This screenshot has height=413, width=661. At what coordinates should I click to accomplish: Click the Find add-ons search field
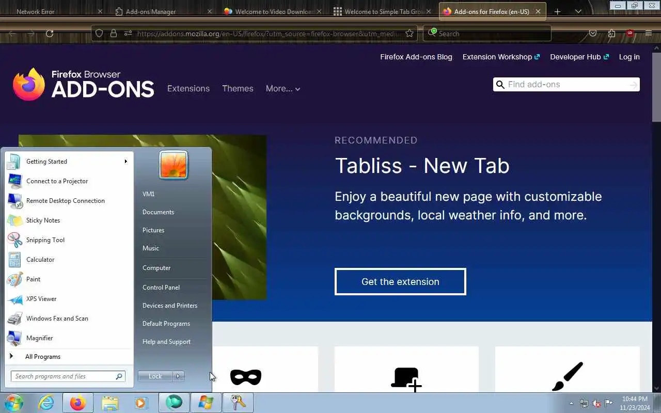pyautogui.click(x=566, y=85)
